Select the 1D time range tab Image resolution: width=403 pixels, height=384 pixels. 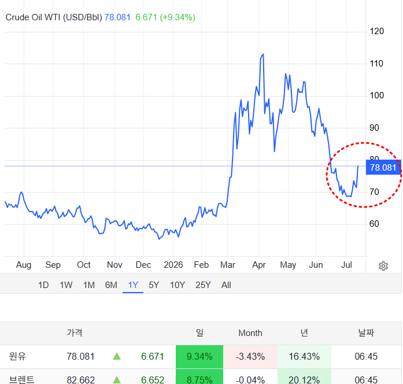tap(43, 285)
